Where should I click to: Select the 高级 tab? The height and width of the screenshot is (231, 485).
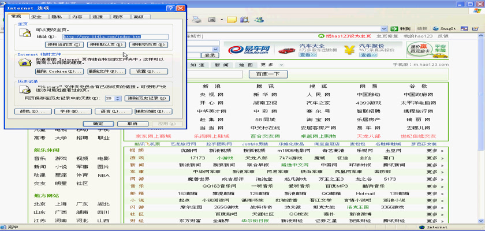(138, 17)
